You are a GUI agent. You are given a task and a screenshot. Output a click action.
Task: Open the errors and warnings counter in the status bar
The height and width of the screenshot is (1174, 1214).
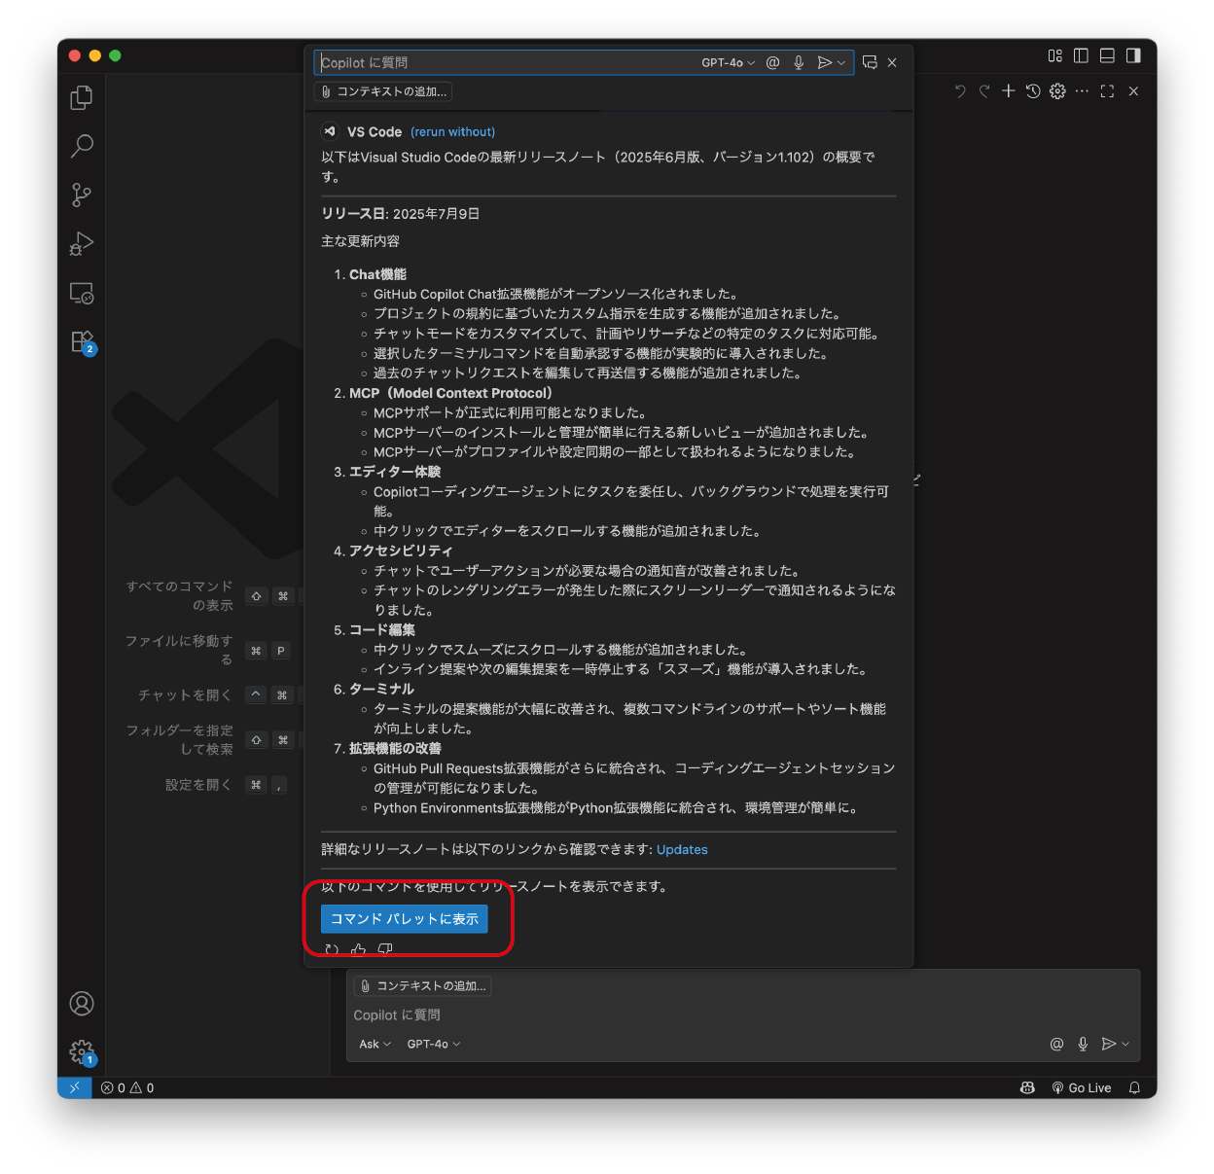click(x=127, y=1088)
